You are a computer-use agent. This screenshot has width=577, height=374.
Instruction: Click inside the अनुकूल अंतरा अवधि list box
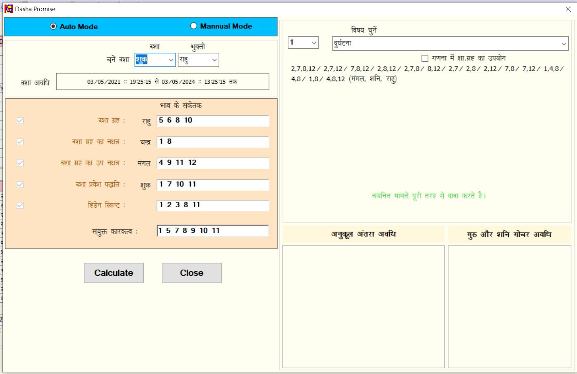click(363, 306)
